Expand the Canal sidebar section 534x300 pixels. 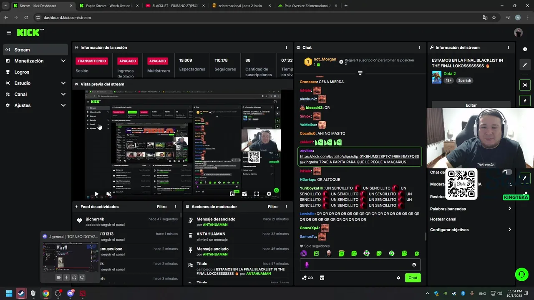coord(35,94)
